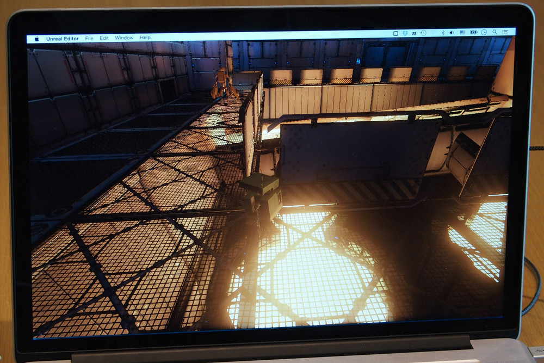Click the italic n menu bar icon
544x363 pixels.
click(x=414, y=33)
